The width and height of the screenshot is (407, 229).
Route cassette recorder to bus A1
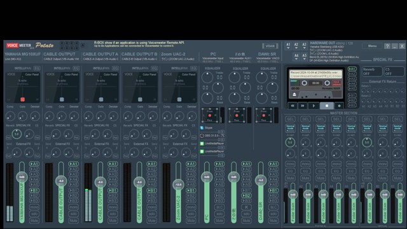[352, 69]
